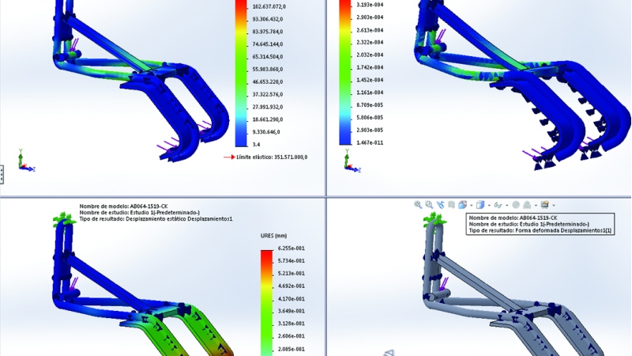Open the Edit Appearance sphere icon
The width and height of the screenshot is (632, 356).
tap(517, 204)
